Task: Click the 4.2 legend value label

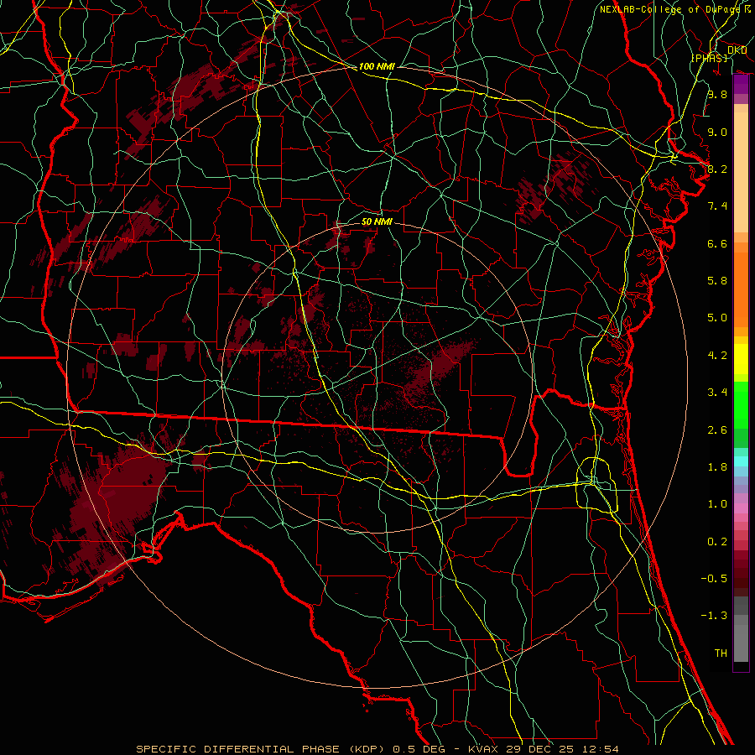Action: (x=716, y=355)
